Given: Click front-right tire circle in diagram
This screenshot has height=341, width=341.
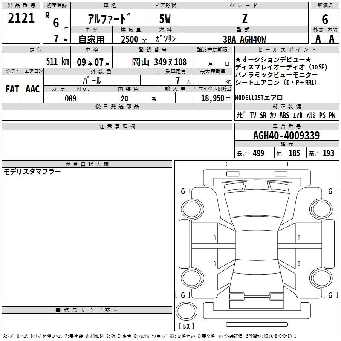Looking at the screenshot, I should (x=321, y=209).
